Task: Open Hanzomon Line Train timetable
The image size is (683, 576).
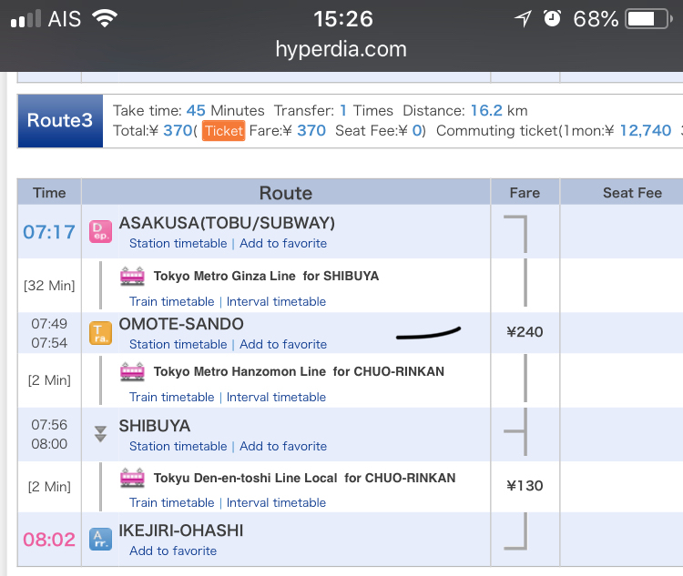Action: (x=171, y=397)
